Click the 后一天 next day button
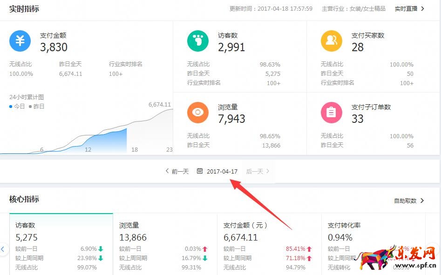This screenshot has height=275, width=441. (258, 171)
